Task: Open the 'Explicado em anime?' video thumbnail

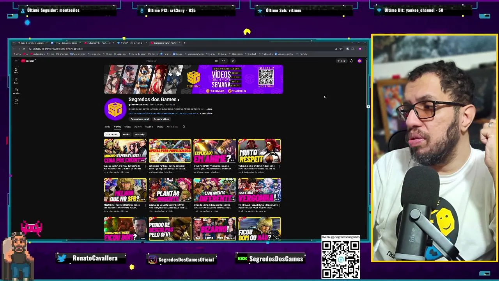Action: click(x=215, y=151)
